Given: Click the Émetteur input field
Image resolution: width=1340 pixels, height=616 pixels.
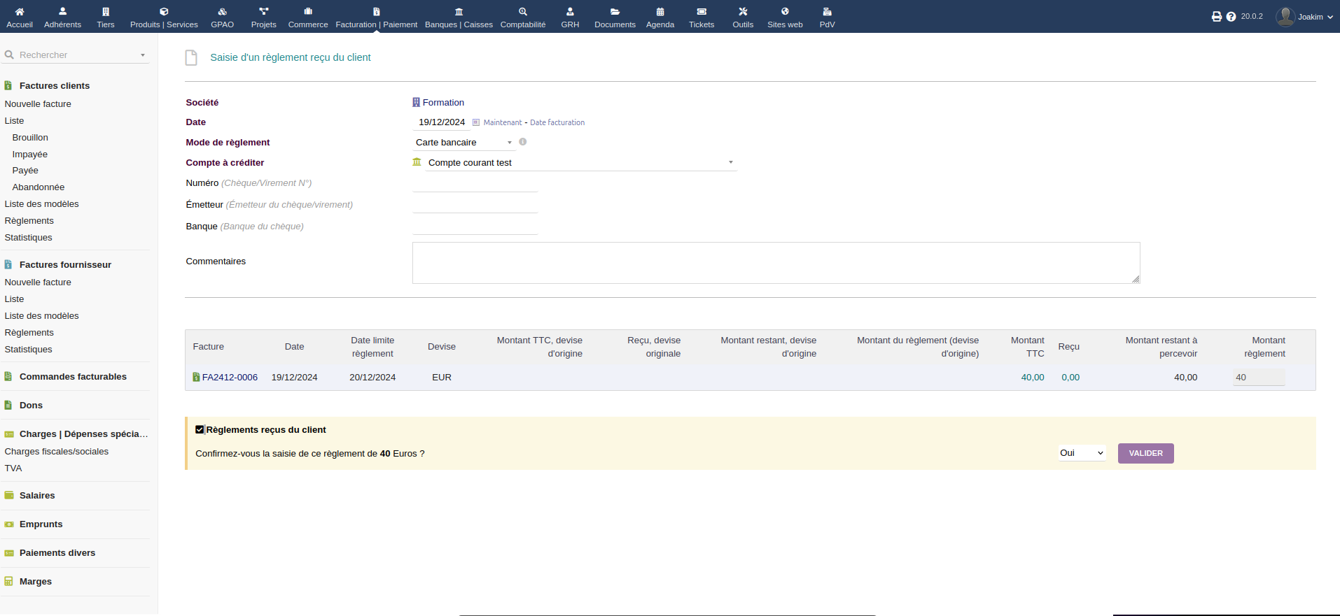Looking at the screenshot, I should click(x=475, y=205).
